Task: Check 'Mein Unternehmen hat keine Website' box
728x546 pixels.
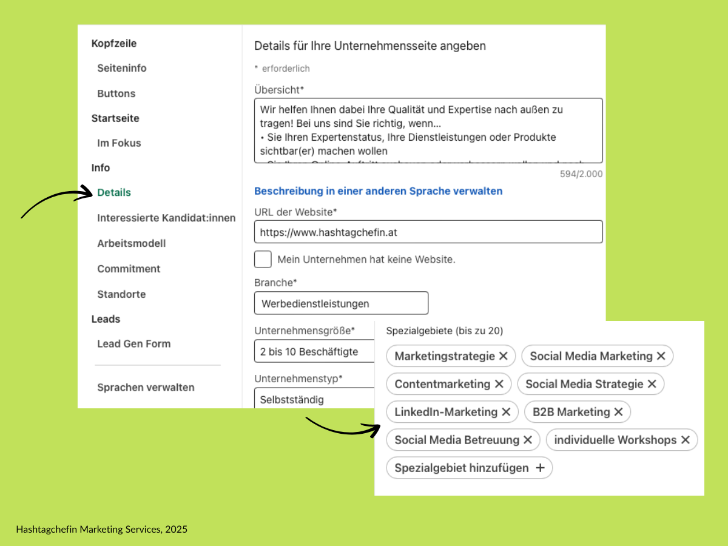Action: (263, 259)
